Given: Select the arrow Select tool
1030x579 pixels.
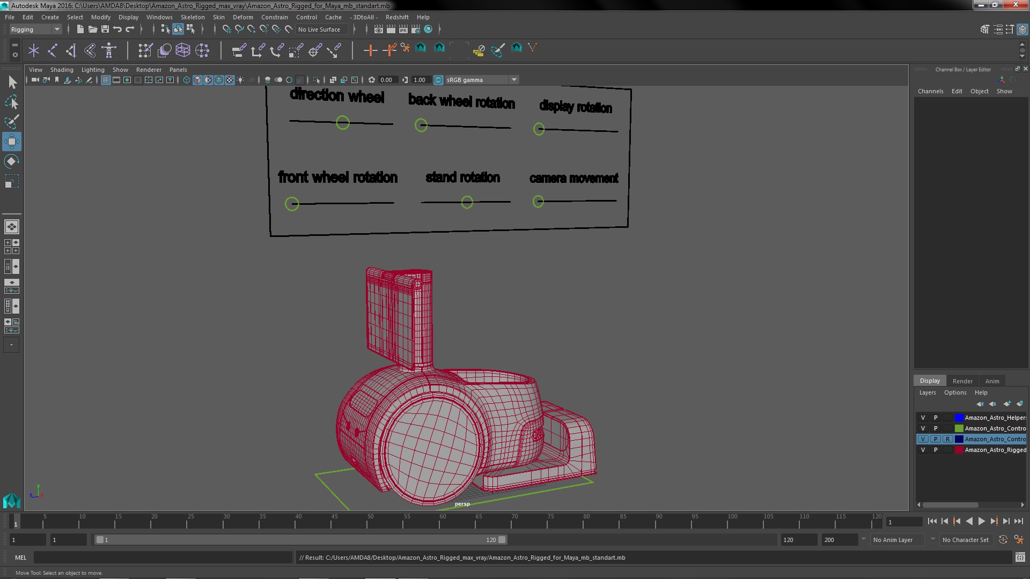Looking at the screenshot, I should [12, 82].
